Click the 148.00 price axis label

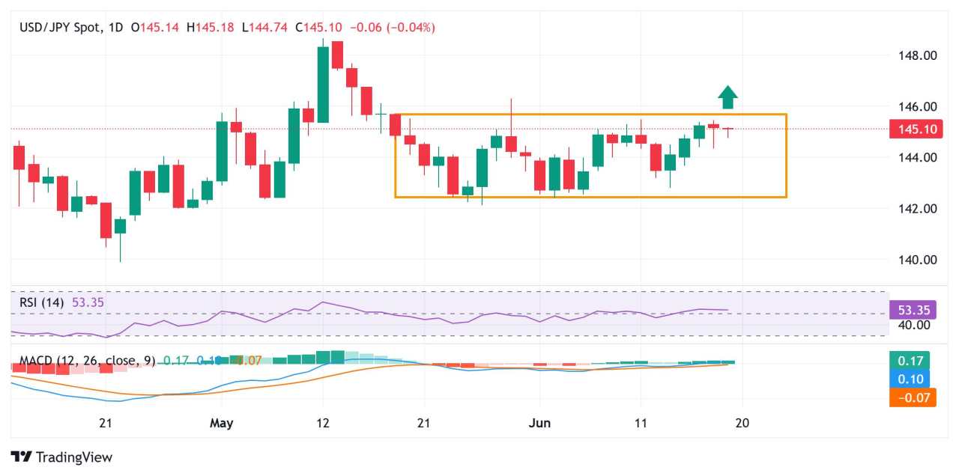point(916,55)
